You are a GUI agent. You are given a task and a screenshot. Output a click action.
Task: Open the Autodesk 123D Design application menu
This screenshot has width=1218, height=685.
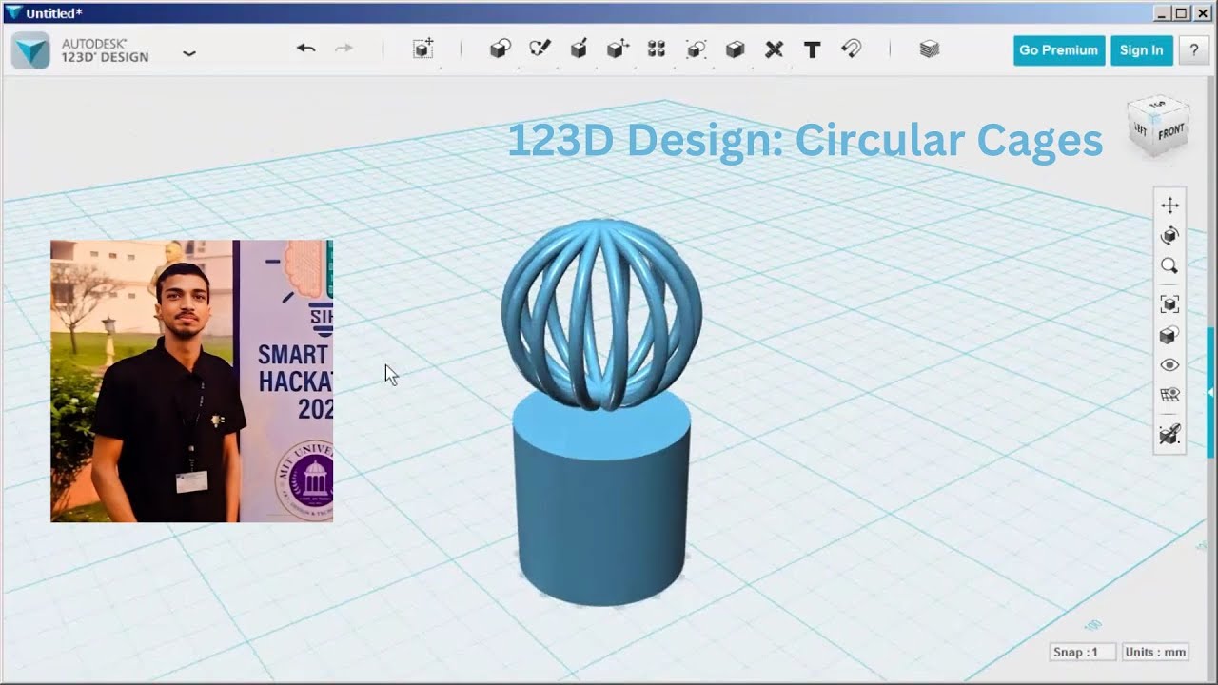[x=30, y=49]
